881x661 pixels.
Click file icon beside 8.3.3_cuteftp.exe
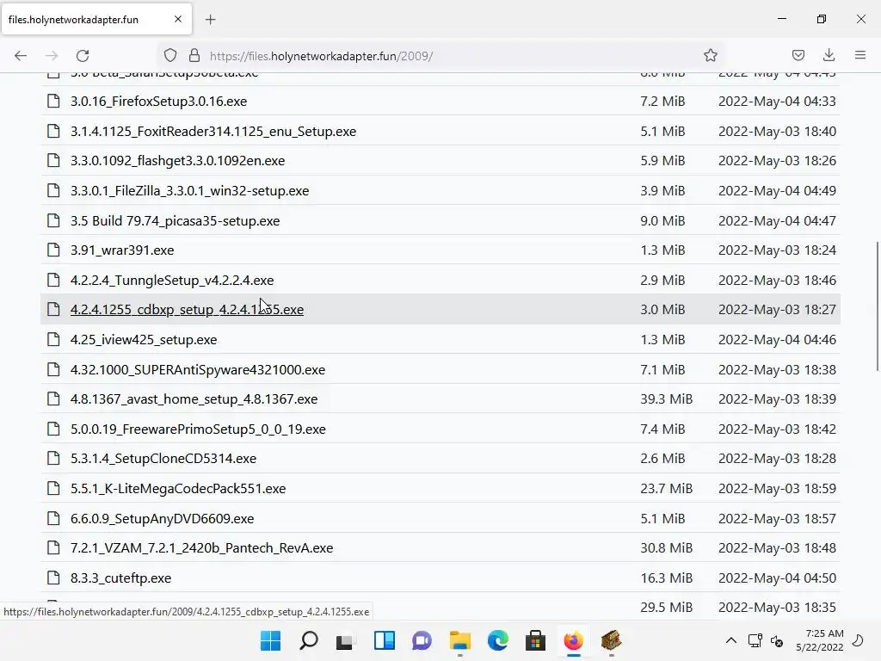point(53,578)
